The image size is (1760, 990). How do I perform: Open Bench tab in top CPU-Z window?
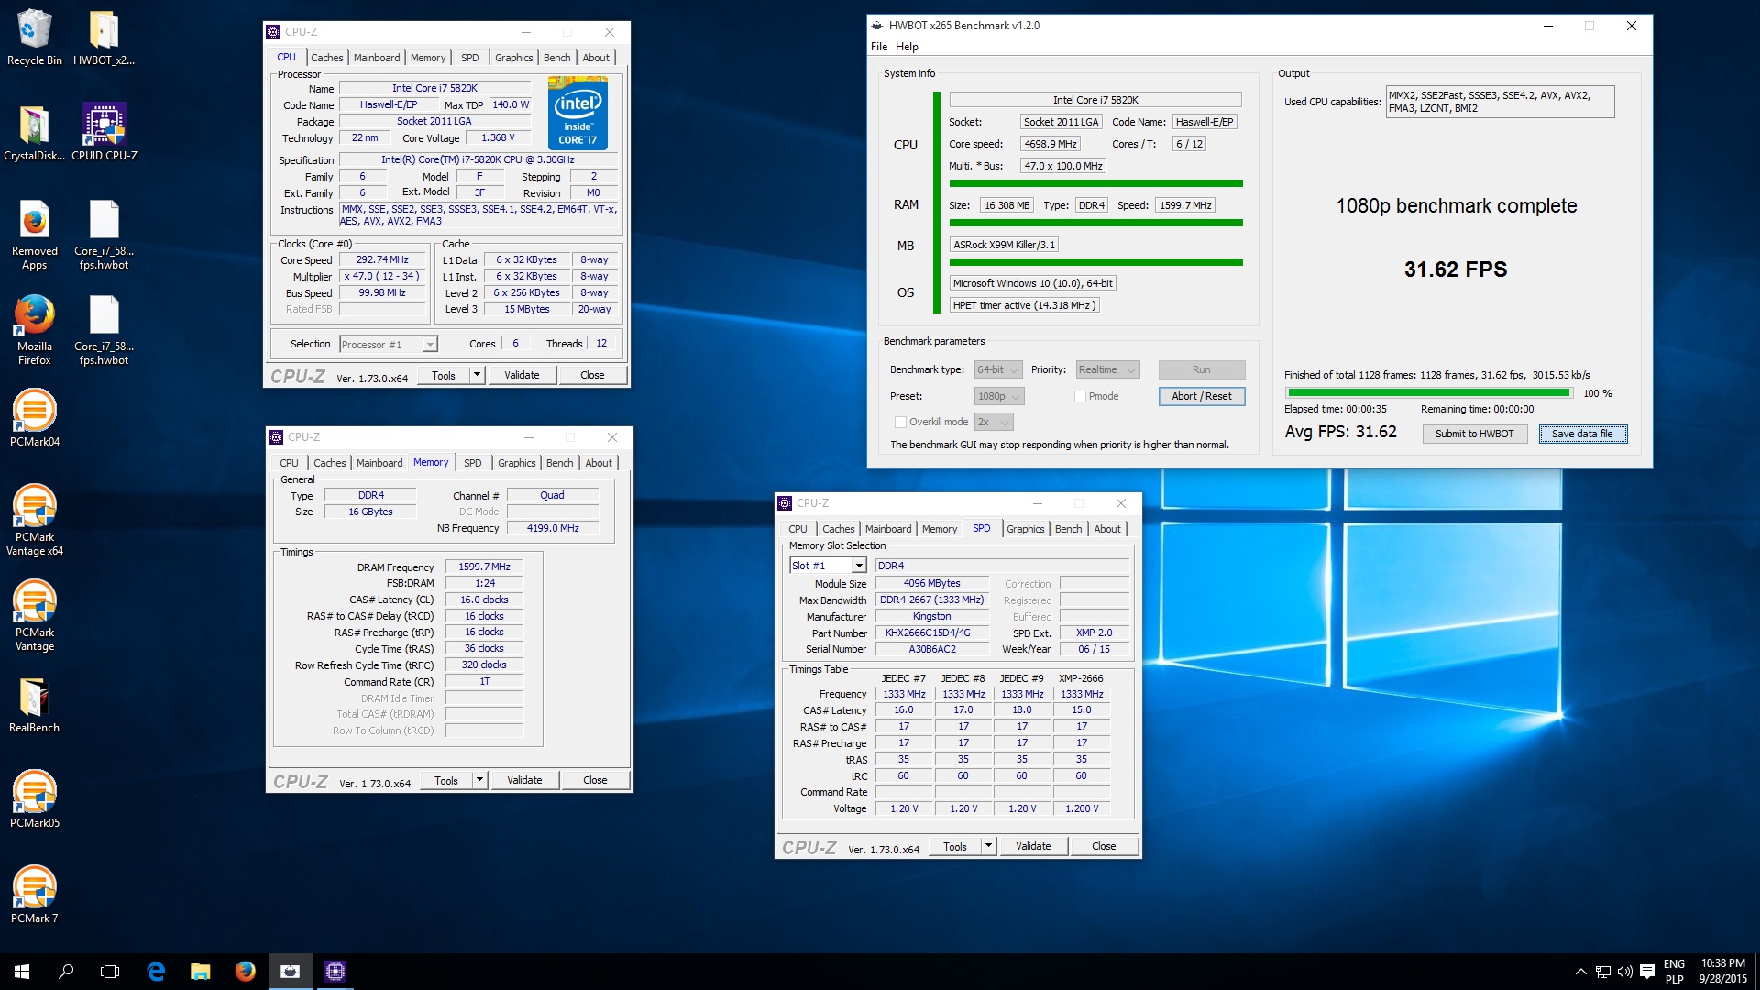tap(556, 58)
